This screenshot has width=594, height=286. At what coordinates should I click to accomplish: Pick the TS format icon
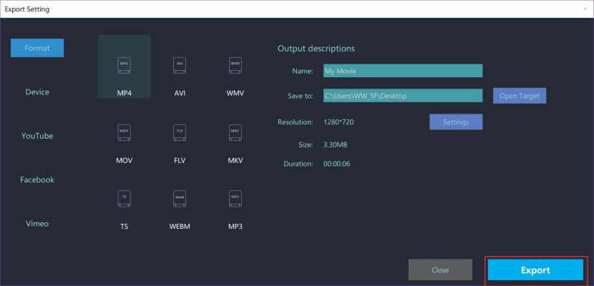click(x=124, y=199)
